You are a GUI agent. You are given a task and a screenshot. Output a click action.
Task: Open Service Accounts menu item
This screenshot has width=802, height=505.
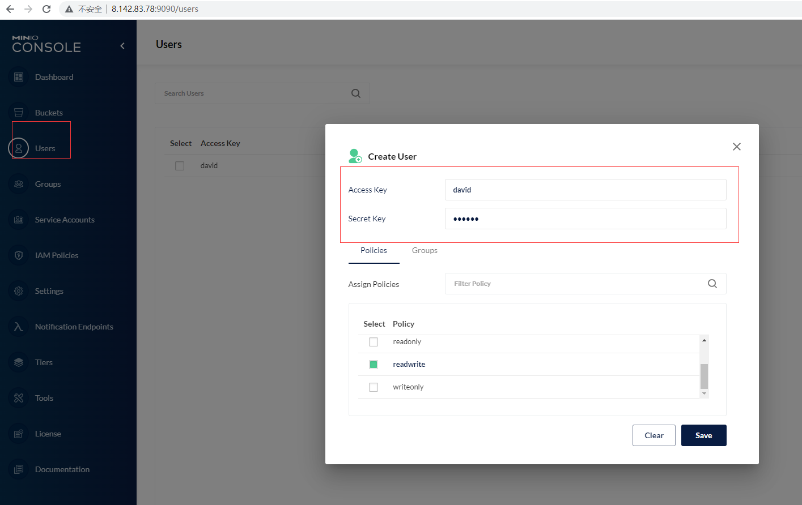(65, 220)
